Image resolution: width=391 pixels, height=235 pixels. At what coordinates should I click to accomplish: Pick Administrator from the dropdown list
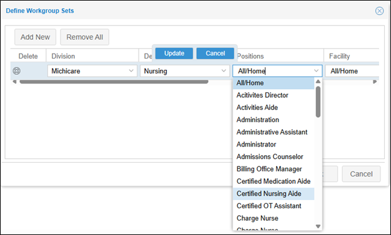coord(274,145)
